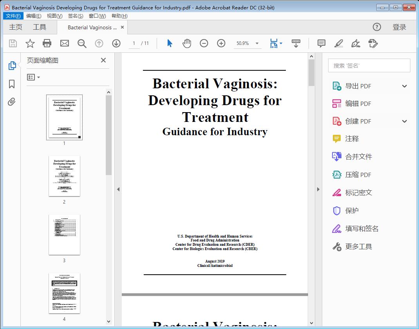Select the hand tool instead of selection tool

point(187,43)
